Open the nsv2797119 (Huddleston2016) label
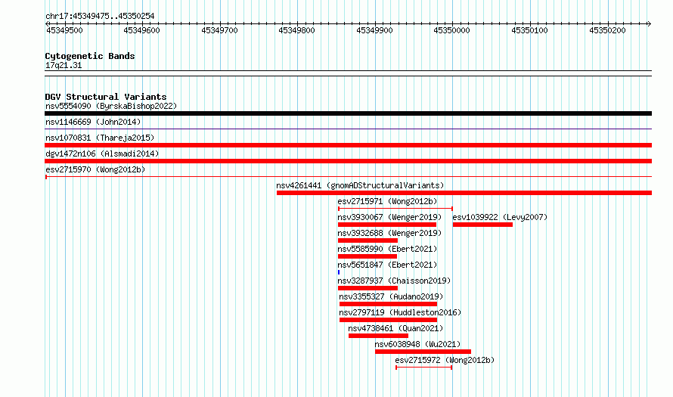The image size is (673, 397). 400,312
